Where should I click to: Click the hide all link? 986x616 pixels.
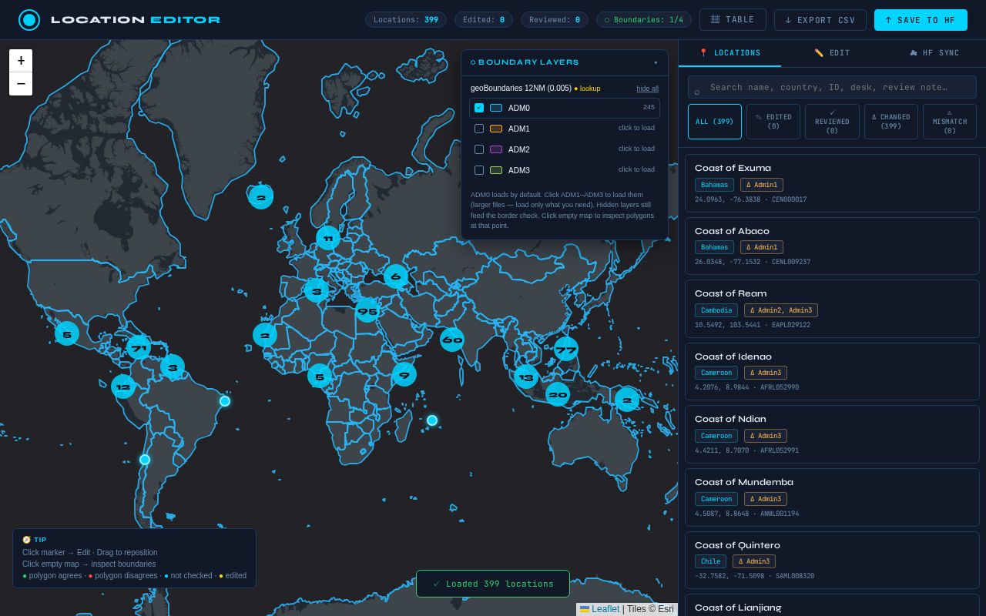click(647, 89)
